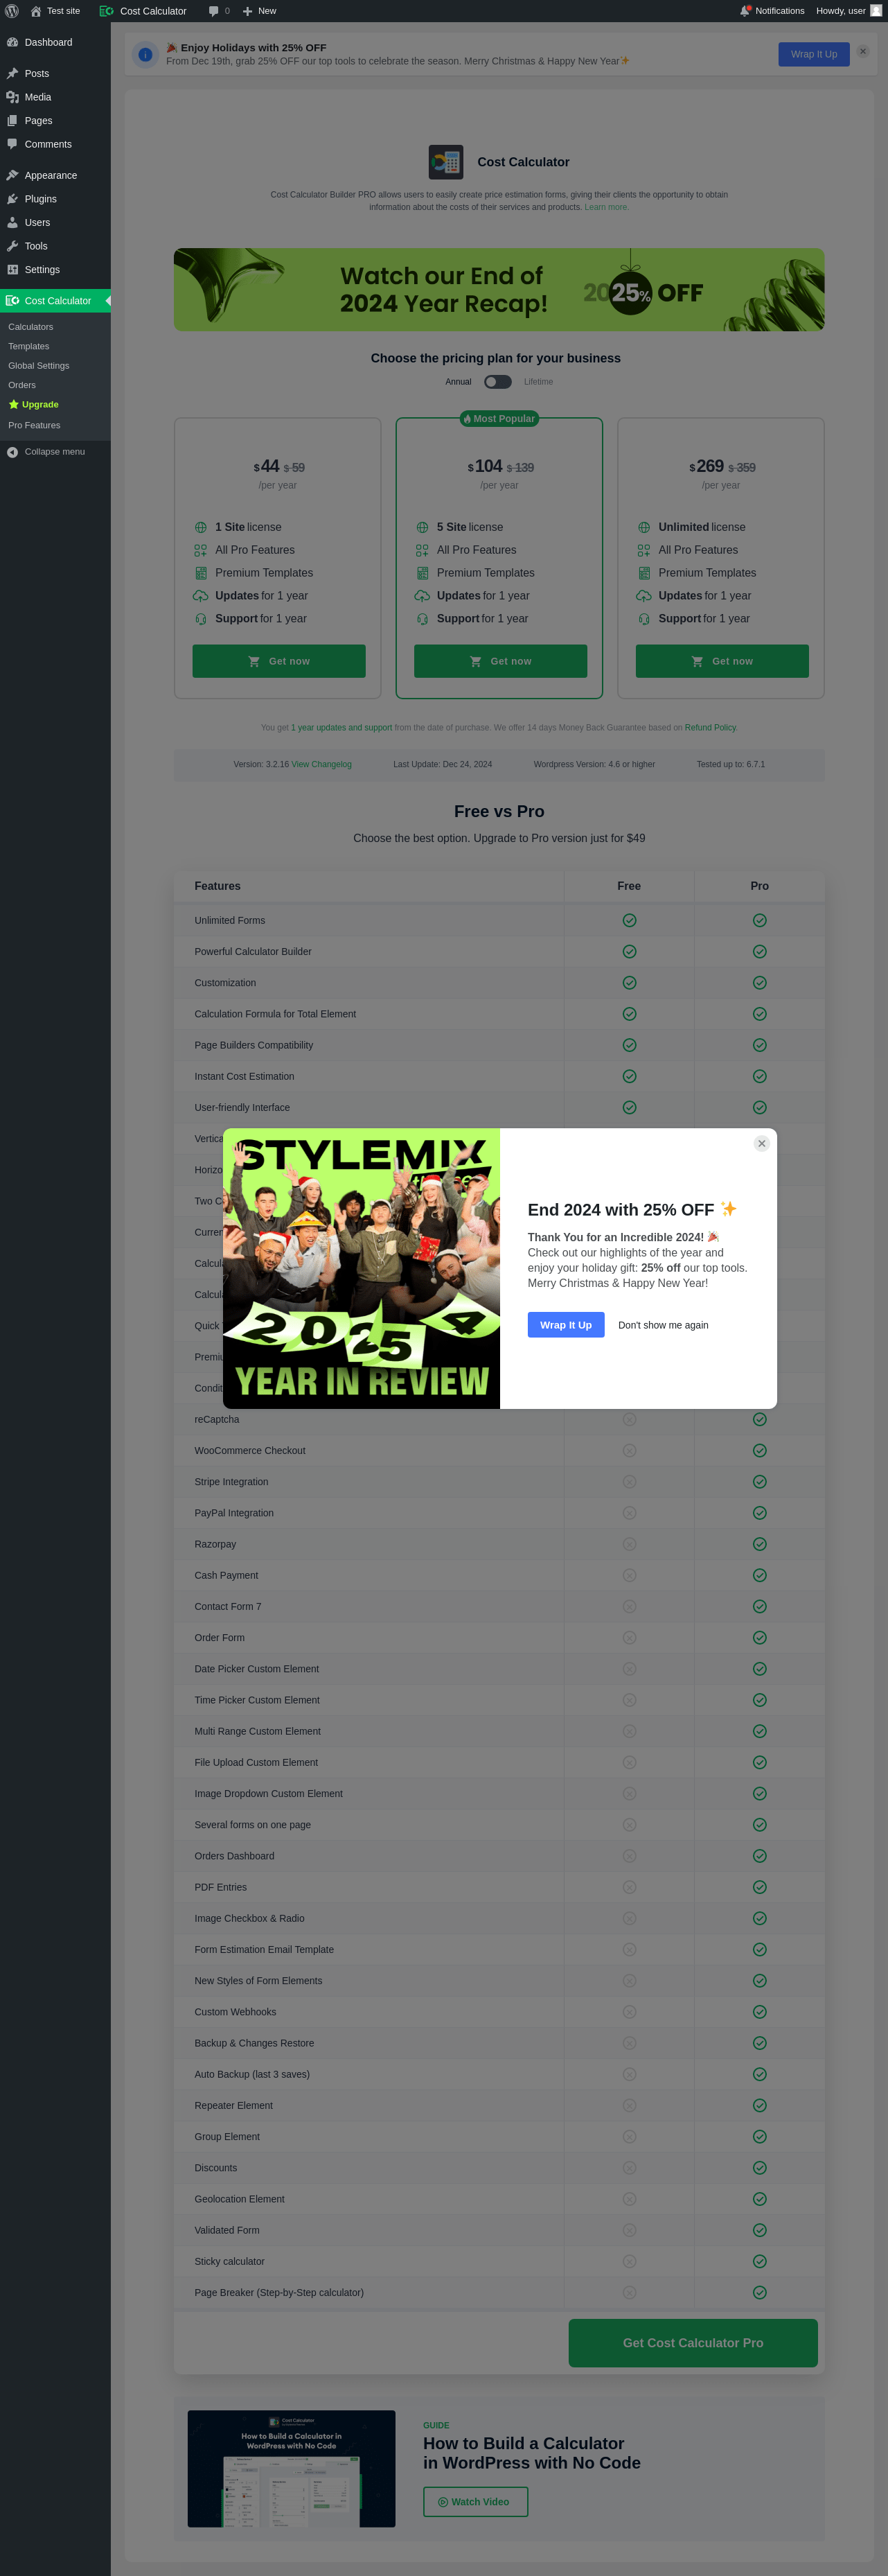The image size is (888, 2576).
Task: Click the calculator tutorial video thumbnail
Action: click(x=291, y=2468)
